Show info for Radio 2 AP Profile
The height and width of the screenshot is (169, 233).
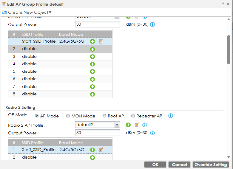145,125
